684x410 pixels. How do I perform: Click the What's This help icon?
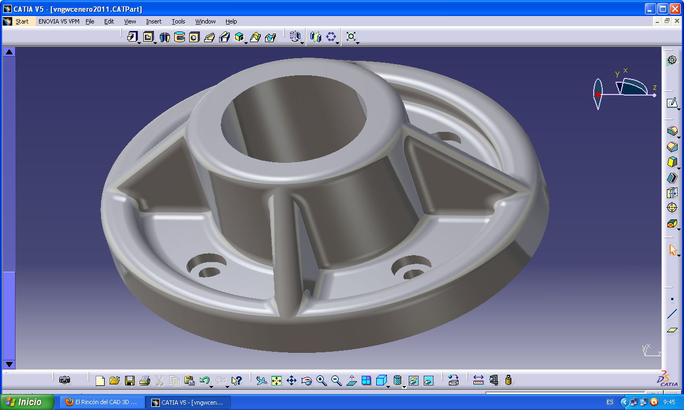tap(237, 381)
